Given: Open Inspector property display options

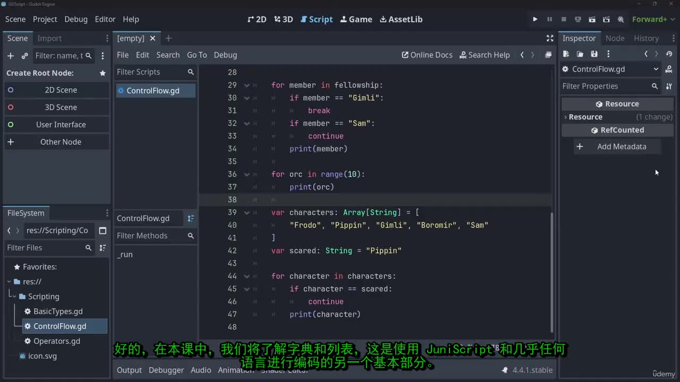Looking at the screenshot, I should pos(669,86).
